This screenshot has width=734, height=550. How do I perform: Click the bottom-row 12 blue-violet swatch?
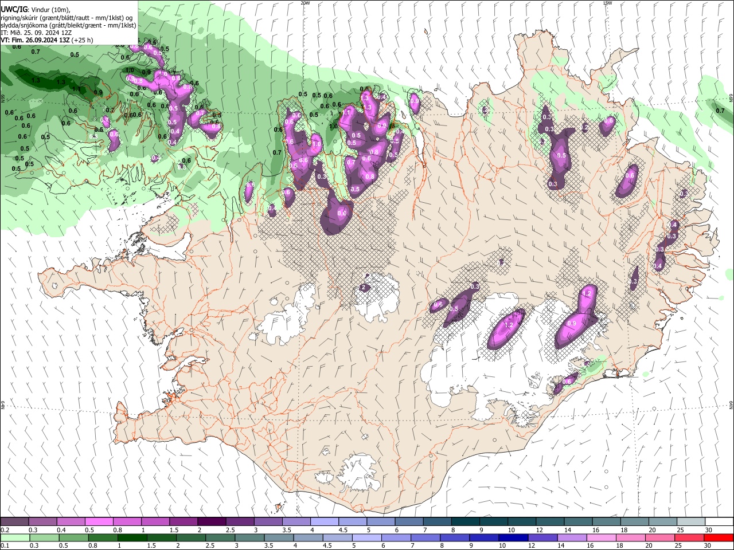(x=542, y=538)
